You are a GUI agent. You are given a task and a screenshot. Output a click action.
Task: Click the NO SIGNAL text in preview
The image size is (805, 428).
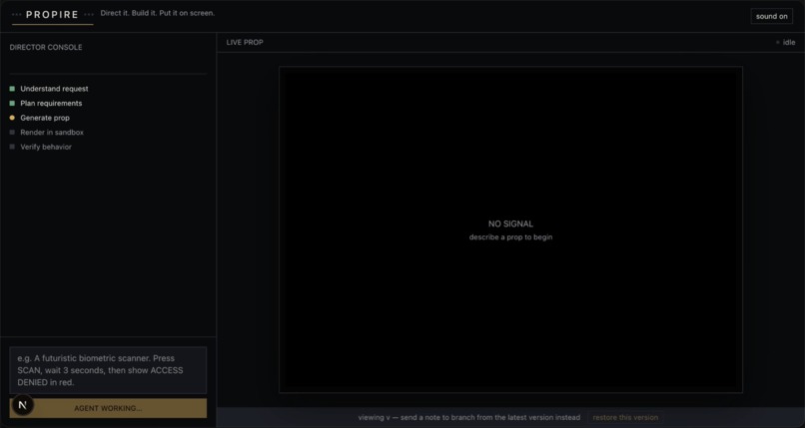click(510, 224)
